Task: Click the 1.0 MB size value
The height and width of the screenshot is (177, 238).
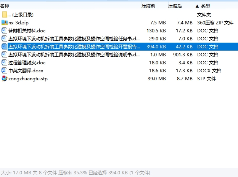Action: click(158, 54)
